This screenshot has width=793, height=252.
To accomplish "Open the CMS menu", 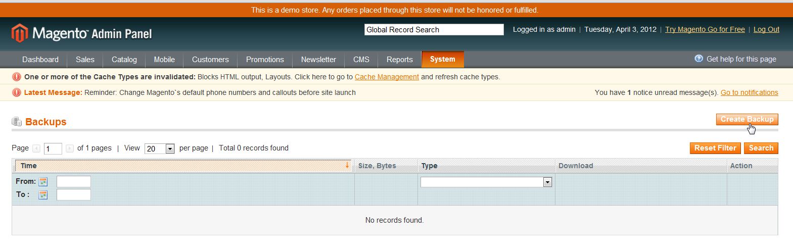I will point(361,60).
